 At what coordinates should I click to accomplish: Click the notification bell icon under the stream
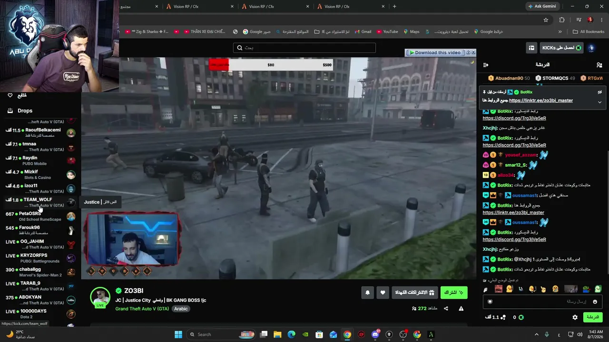click(367, 293)
